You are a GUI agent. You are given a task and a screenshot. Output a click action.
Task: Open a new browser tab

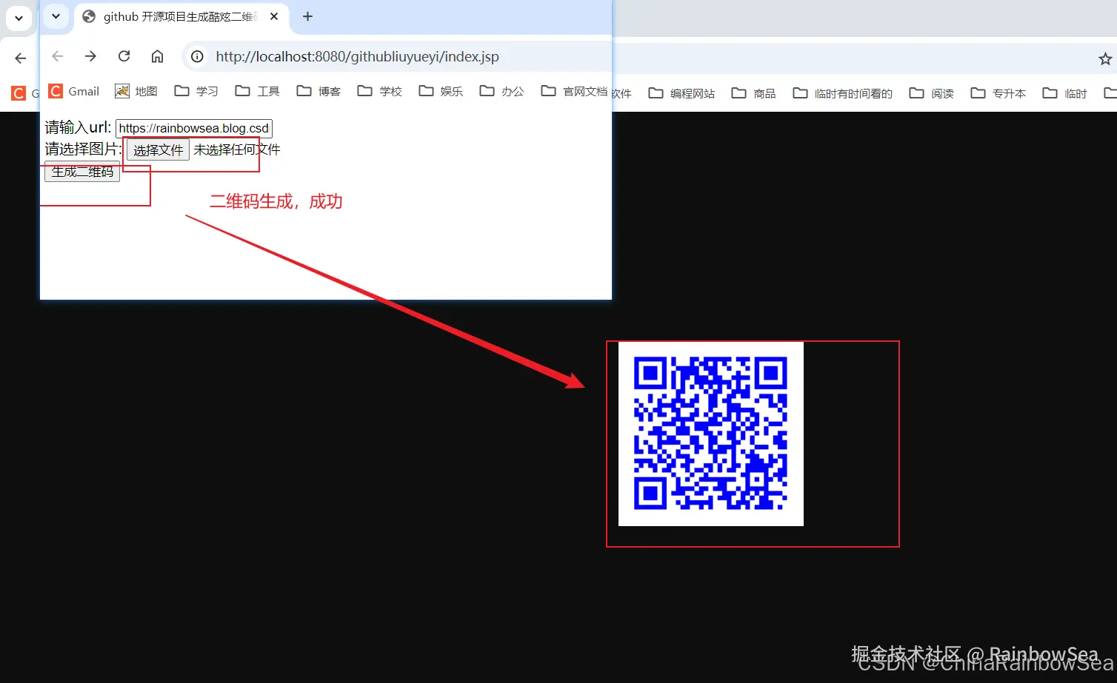308,16
